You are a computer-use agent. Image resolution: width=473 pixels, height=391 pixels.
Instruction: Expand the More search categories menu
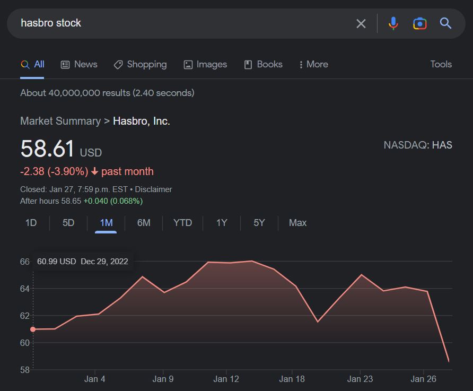click(x=313, y=64)
